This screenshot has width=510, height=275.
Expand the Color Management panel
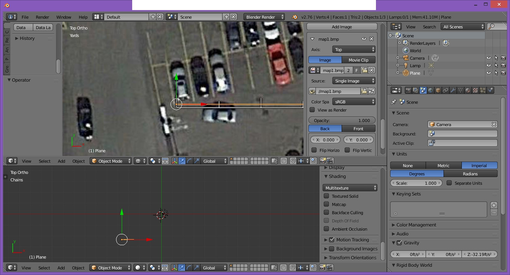tap(416, 225)
